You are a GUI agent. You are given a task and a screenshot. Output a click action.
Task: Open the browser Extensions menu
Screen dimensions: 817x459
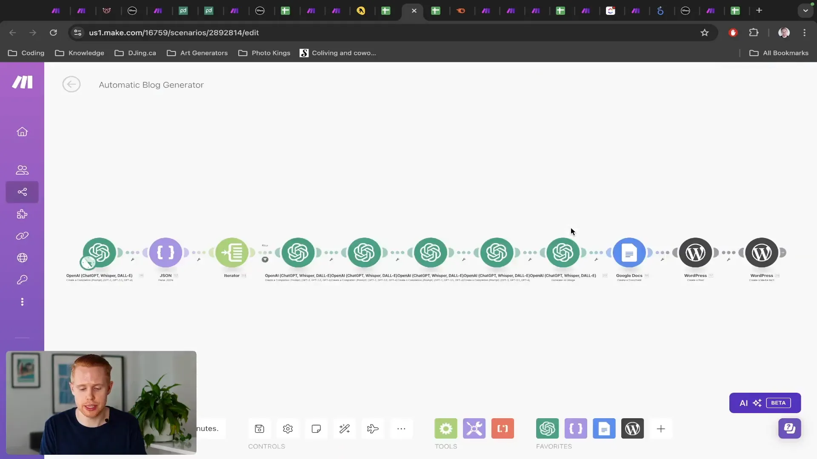pyautogui.click(x=754, y=33)
